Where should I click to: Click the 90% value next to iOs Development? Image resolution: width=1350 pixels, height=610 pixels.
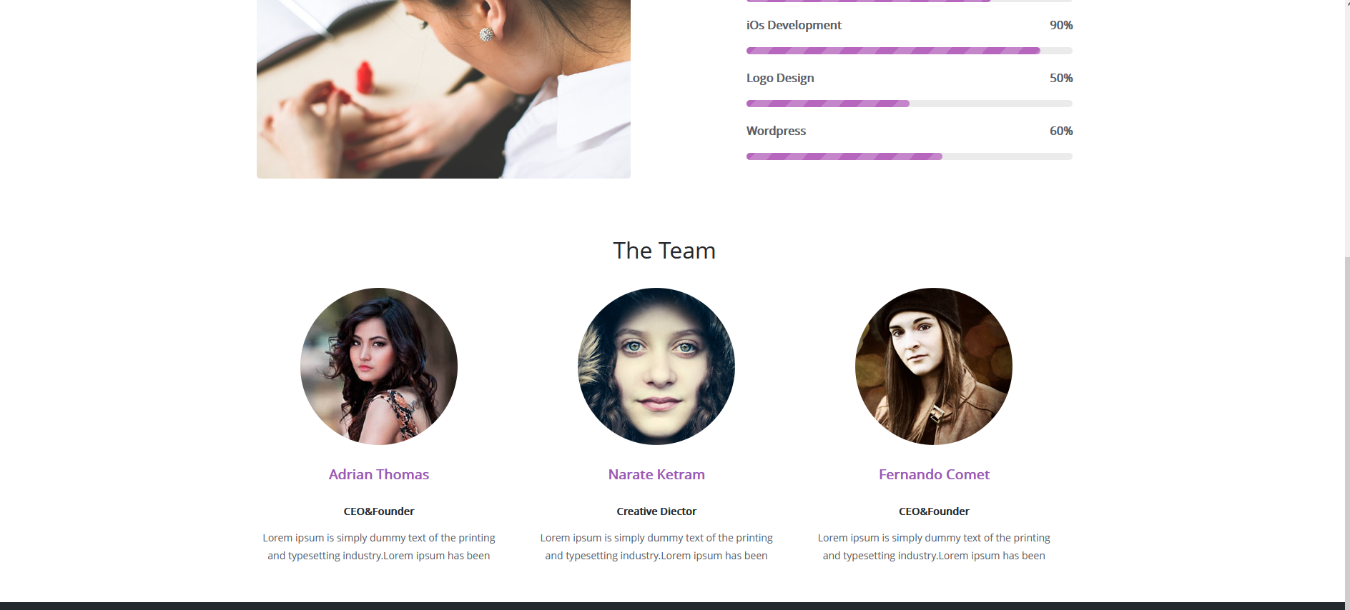(x=1061, y=25)
